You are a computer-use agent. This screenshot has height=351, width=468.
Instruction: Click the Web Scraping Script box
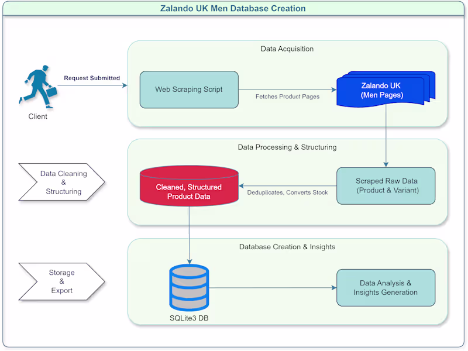[x=189, y=90]
